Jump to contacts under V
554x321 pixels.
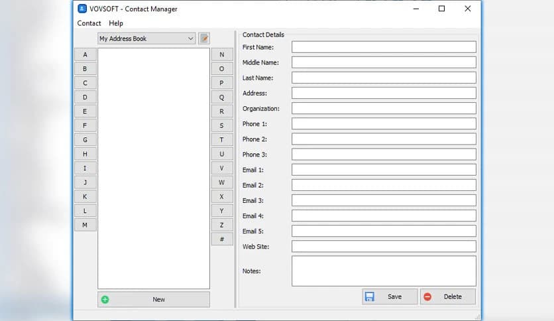pyautogui.click(x=222, y=168)
